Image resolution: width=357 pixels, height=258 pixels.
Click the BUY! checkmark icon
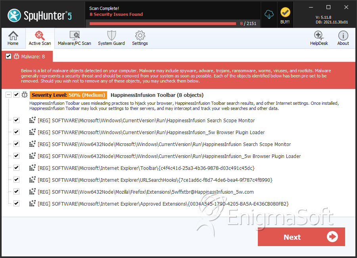click(285, 12)
